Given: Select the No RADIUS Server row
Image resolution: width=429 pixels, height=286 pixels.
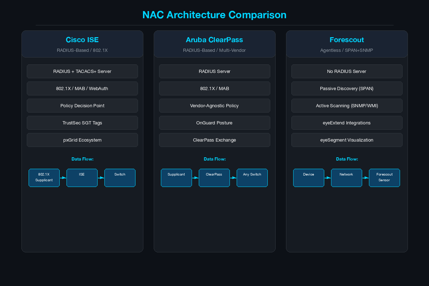Looking at the screenshot, I should [347, 71].
